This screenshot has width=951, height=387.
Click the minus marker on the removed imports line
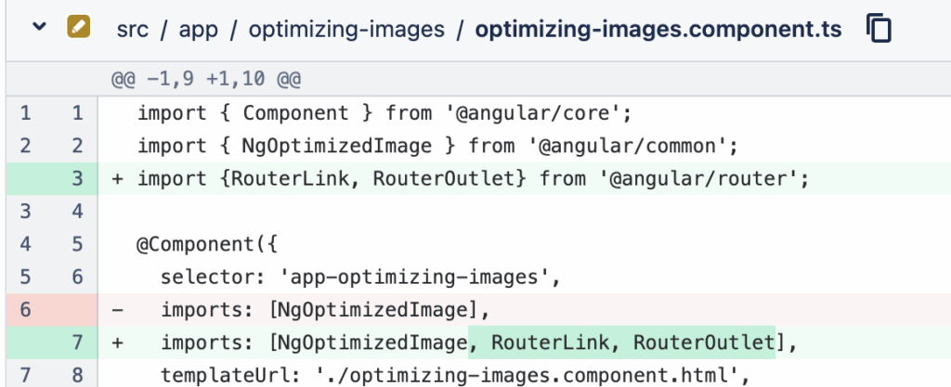[118, 310]
